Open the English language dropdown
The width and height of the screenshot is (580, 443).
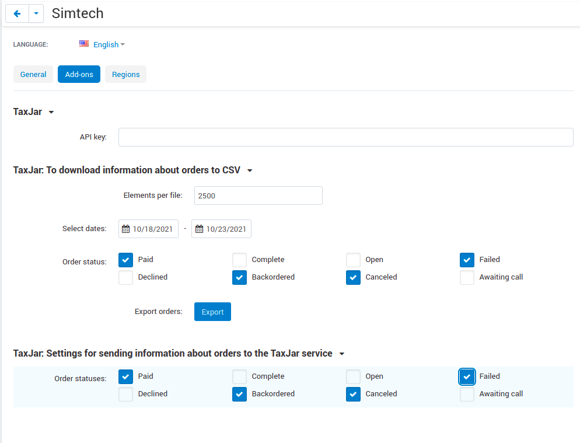tap(109, 44)
